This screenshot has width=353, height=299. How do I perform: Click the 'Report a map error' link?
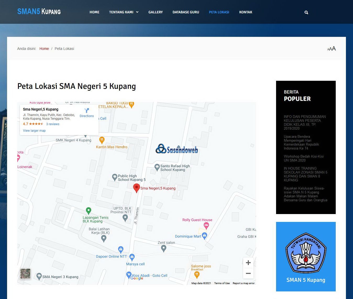click(x=244, y=283)
